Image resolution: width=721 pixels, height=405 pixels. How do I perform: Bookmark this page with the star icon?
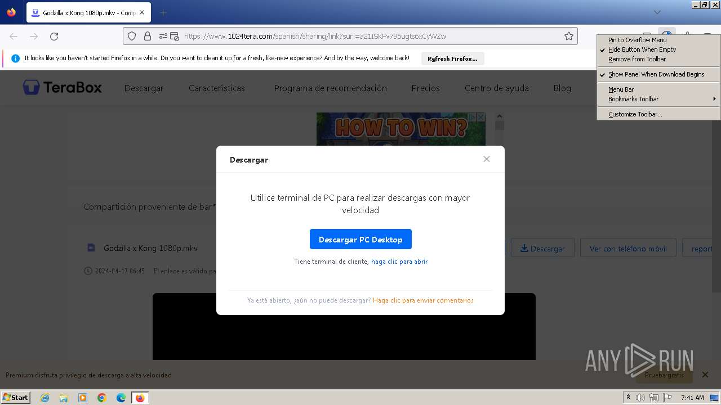point(569,36)
